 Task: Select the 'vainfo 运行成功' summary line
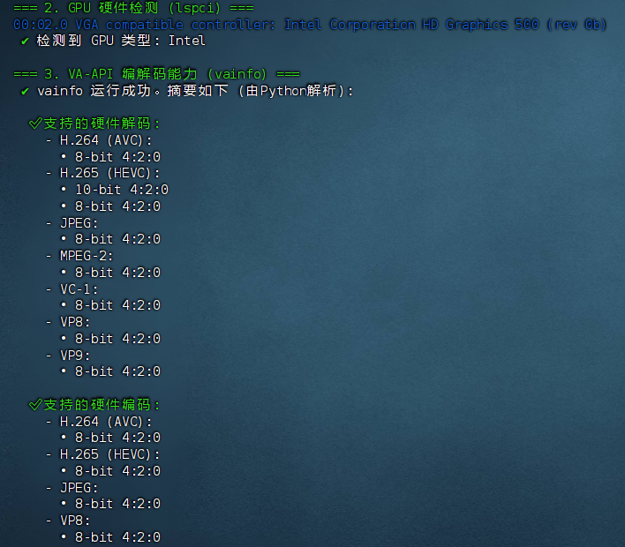click(187, 91)
